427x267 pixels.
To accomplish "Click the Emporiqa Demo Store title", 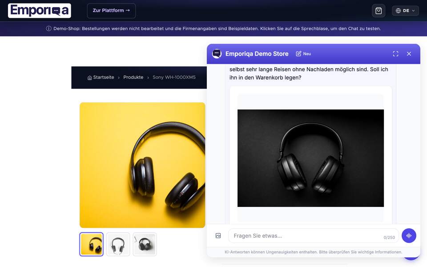I will [257, 54].
